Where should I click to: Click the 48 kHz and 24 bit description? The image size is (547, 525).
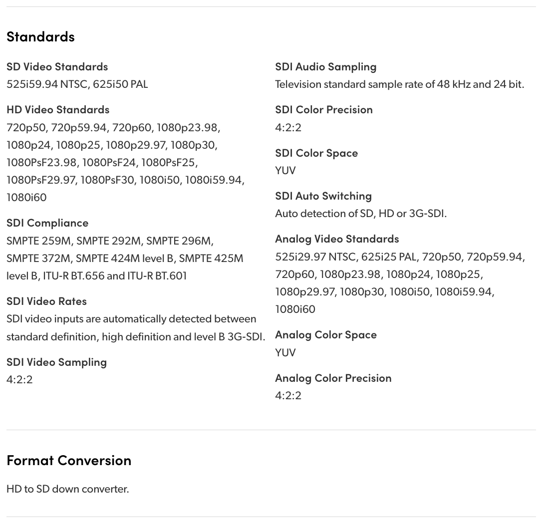(399, 84)
